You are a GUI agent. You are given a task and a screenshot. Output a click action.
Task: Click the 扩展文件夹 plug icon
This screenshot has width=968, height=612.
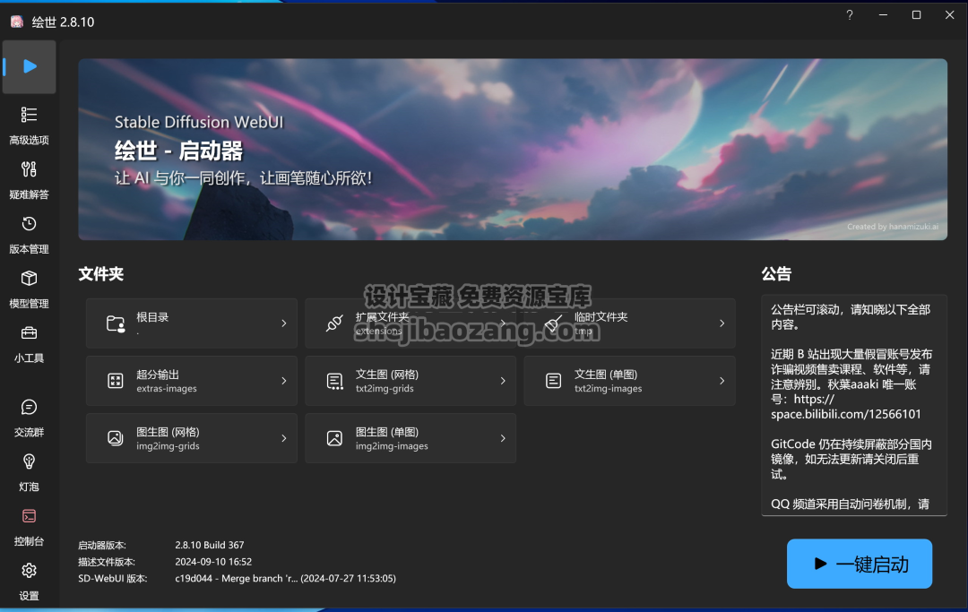(x=334, y=323)
